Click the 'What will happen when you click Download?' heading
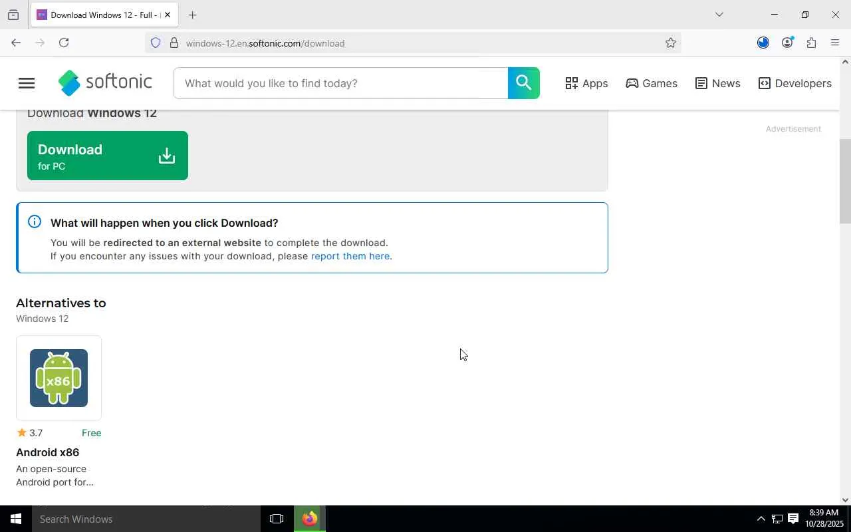 [x=164, y=223]
